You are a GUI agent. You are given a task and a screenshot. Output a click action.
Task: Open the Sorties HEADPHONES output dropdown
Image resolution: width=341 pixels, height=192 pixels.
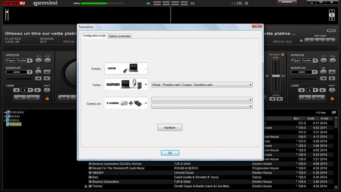pyautogui.click(x=126, y=84)
